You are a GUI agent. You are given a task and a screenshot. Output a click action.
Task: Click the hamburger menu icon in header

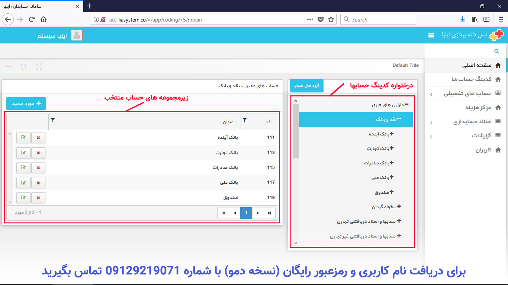[x=431, y=35]
